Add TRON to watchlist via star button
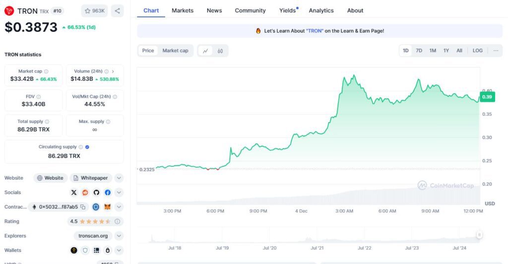This screenshot has width=508, height=264. point(94,11)
